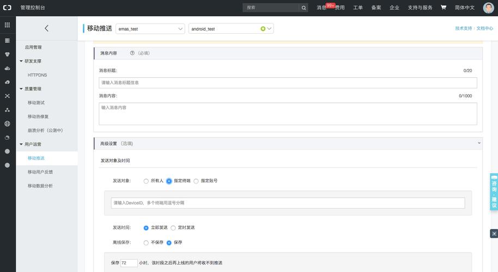This screenshot has height=272, width=498.
Task: Collapse the 高级设置 section arrow
Action: click(x=479, y=143)
